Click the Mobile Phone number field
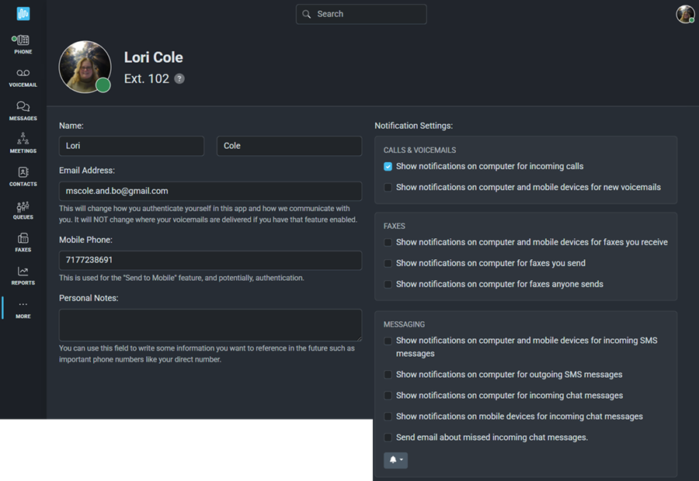Screen dimensions: 699x481 click(x=210, y=260)
